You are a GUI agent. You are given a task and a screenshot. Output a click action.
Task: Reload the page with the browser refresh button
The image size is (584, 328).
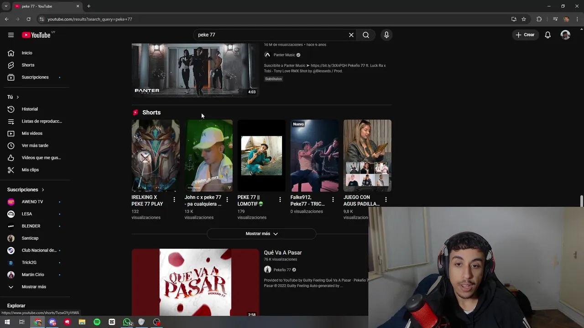[28, 19]
